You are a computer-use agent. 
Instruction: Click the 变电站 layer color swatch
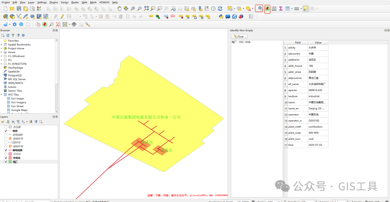10,158
